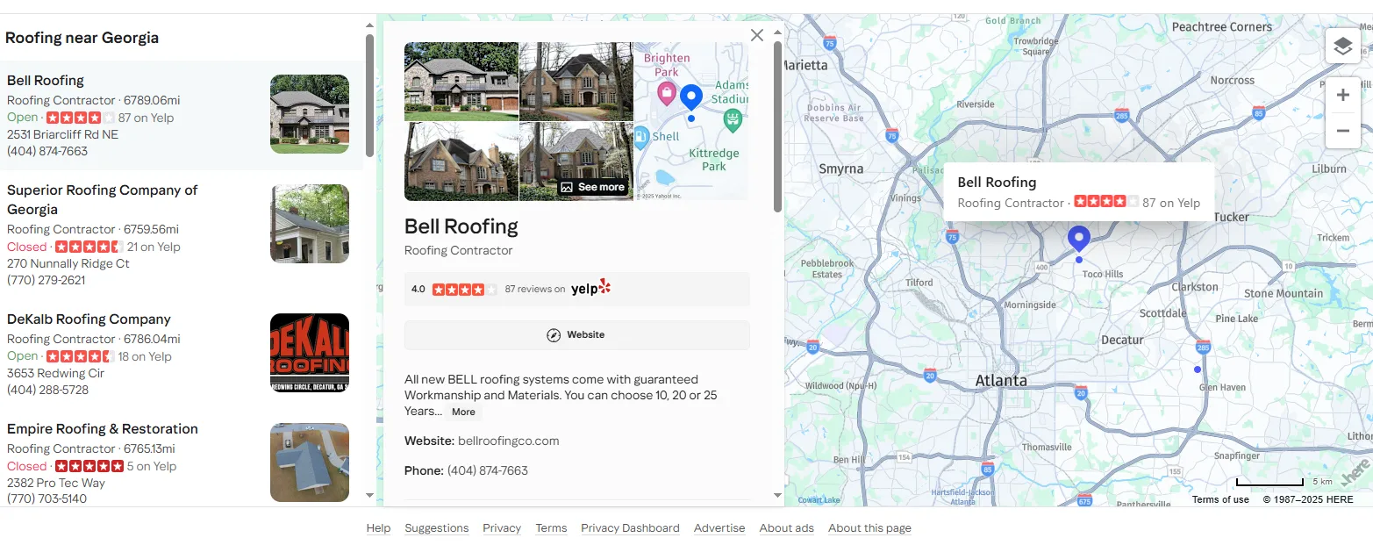Select the Bell Roofing list result
Viewport: 1373px width, 545px height.
click(x=182, y=115)
